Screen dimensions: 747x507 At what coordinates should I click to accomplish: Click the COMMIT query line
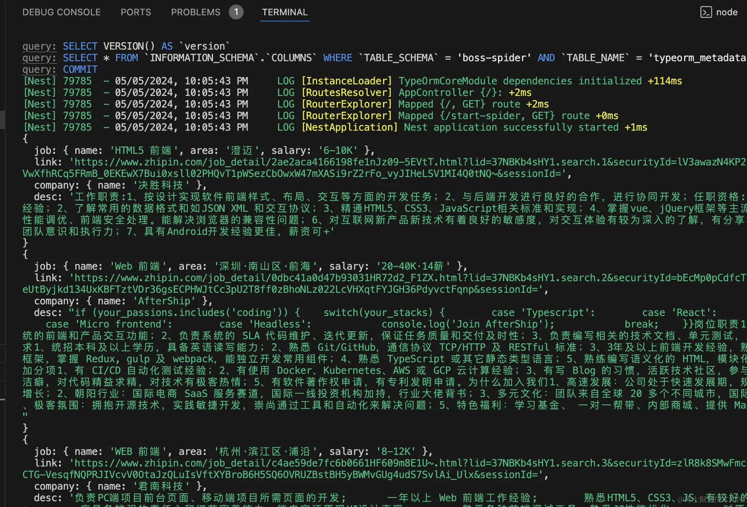(60, 69)
